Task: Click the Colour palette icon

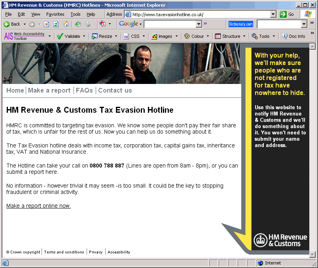Action: pos(187,36)
